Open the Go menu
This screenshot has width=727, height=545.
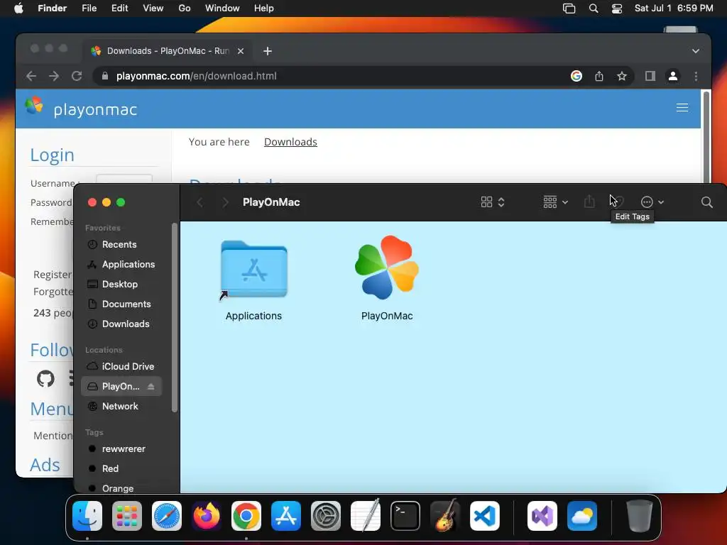(185, 9)
